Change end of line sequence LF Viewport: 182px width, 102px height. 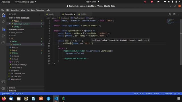(x=162, y=93)
